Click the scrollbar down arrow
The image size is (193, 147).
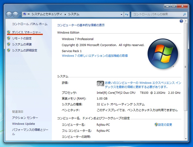[x=186, y=139]
